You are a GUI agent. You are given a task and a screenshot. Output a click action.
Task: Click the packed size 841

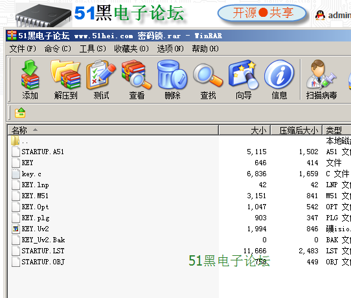(312, 196)
